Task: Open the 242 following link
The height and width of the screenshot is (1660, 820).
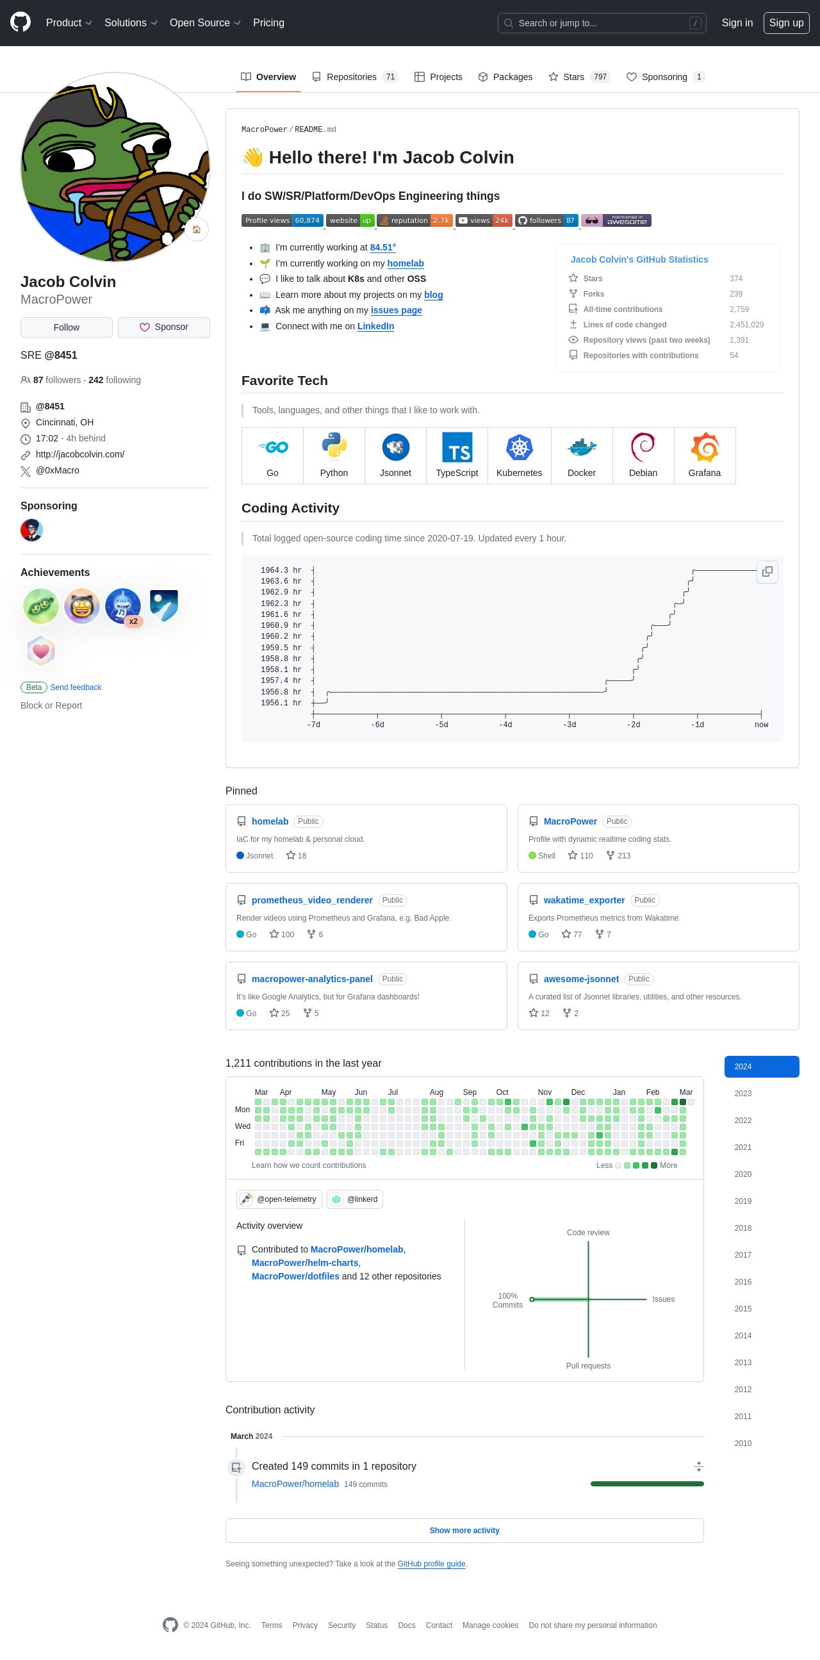Action: point(115,380)
